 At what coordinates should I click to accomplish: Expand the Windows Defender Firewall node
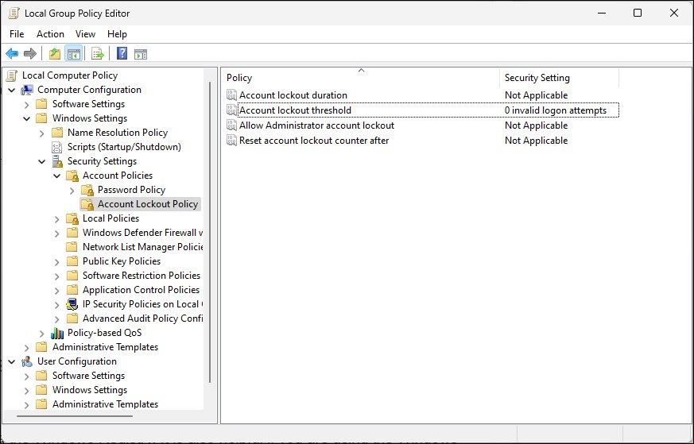click(56, 233)
